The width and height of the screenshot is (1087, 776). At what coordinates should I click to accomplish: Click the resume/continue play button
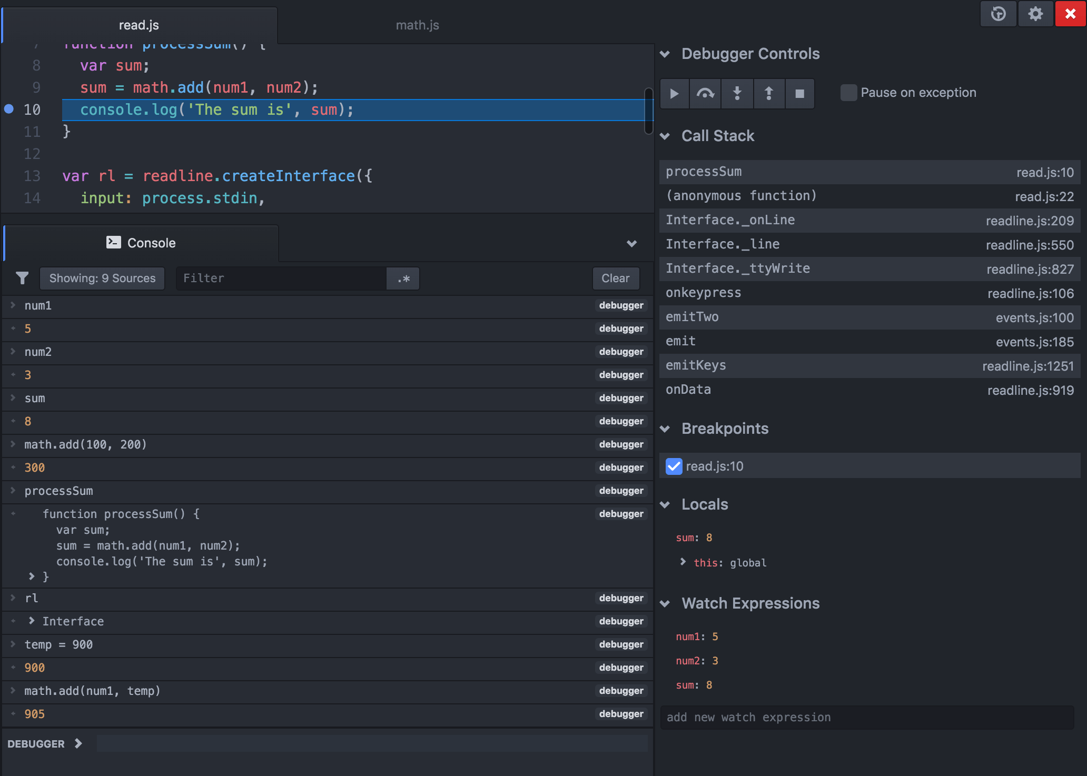674,94
